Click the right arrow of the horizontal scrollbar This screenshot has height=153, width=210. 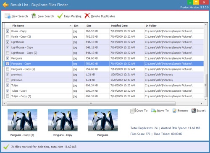pyautogui.click(x=202, y=104)
